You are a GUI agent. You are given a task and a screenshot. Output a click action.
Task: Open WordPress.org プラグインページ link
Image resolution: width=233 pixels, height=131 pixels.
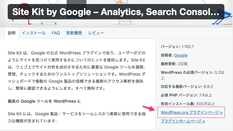192,113
